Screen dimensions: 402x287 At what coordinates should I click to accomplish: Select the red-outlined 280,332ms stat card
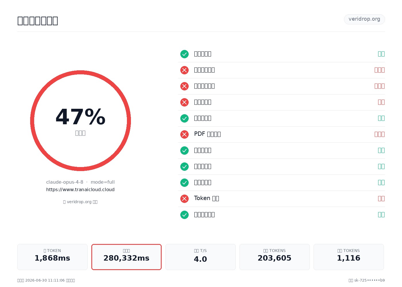coord(126,257)
